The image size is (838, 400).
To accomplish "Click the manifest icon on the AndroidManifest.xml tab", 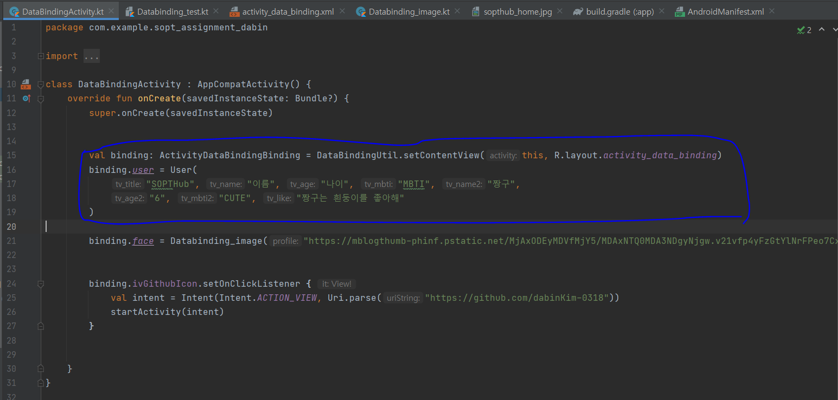I will (680, 11).
